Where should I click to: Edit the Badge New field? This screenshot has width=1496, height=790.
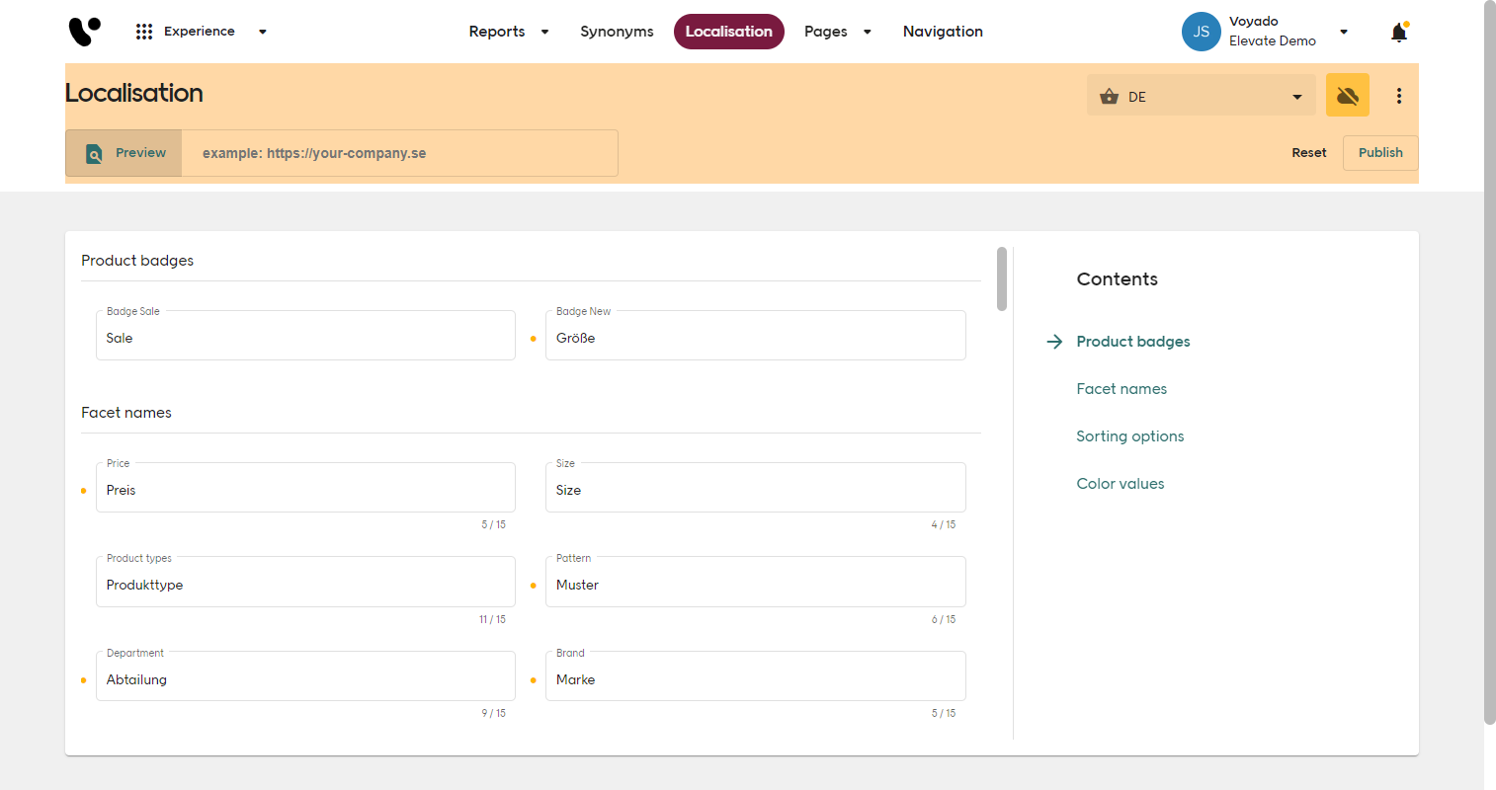tap(756, 336)
